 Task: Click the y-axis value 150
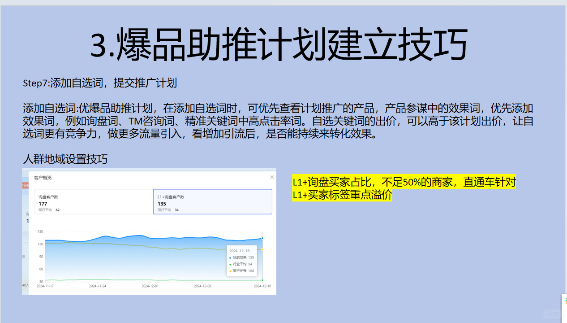click(40, 231)
